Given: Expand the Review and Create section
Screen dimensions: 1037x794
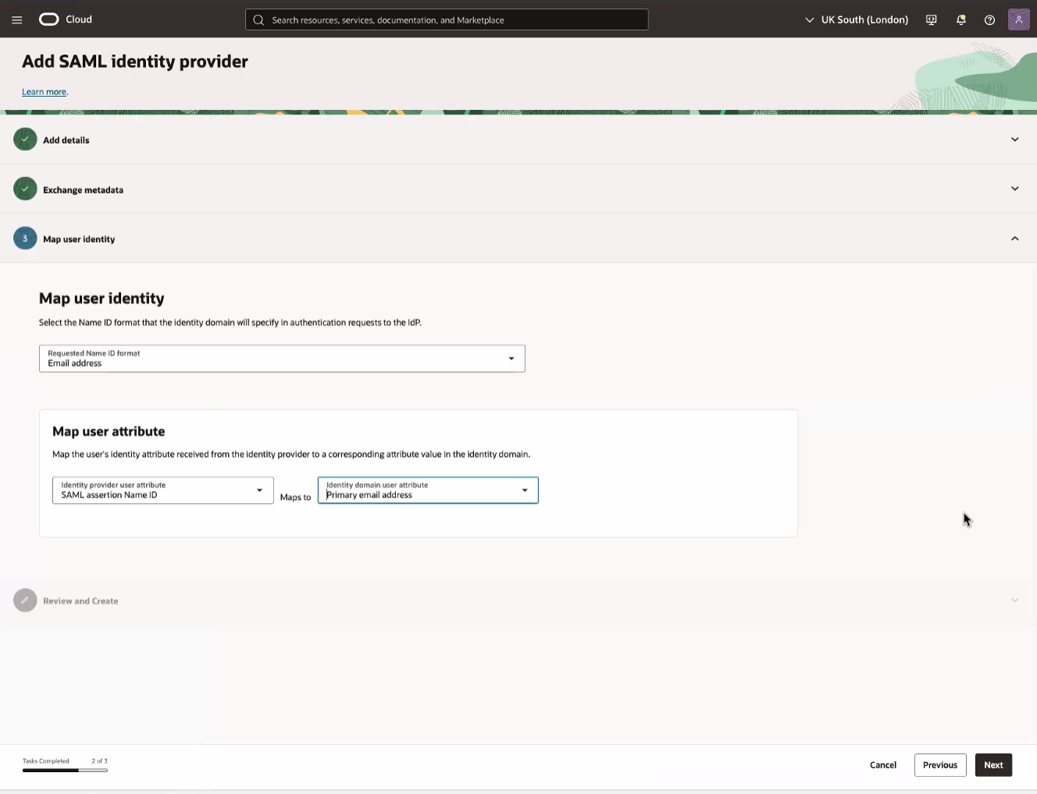Looking at the screenshot, I should pyautogui.click(x=1014, y=600).
